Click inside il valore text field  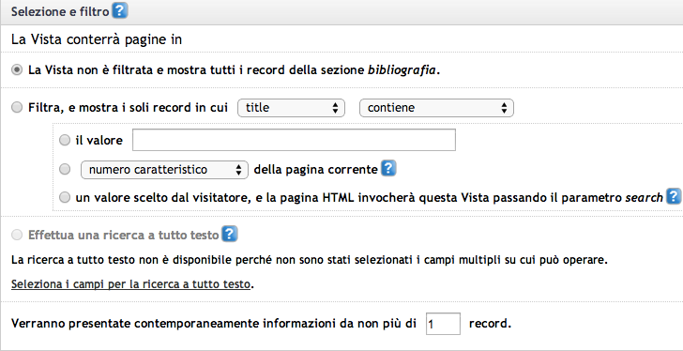pyautogui.click(x=294, y=140)
